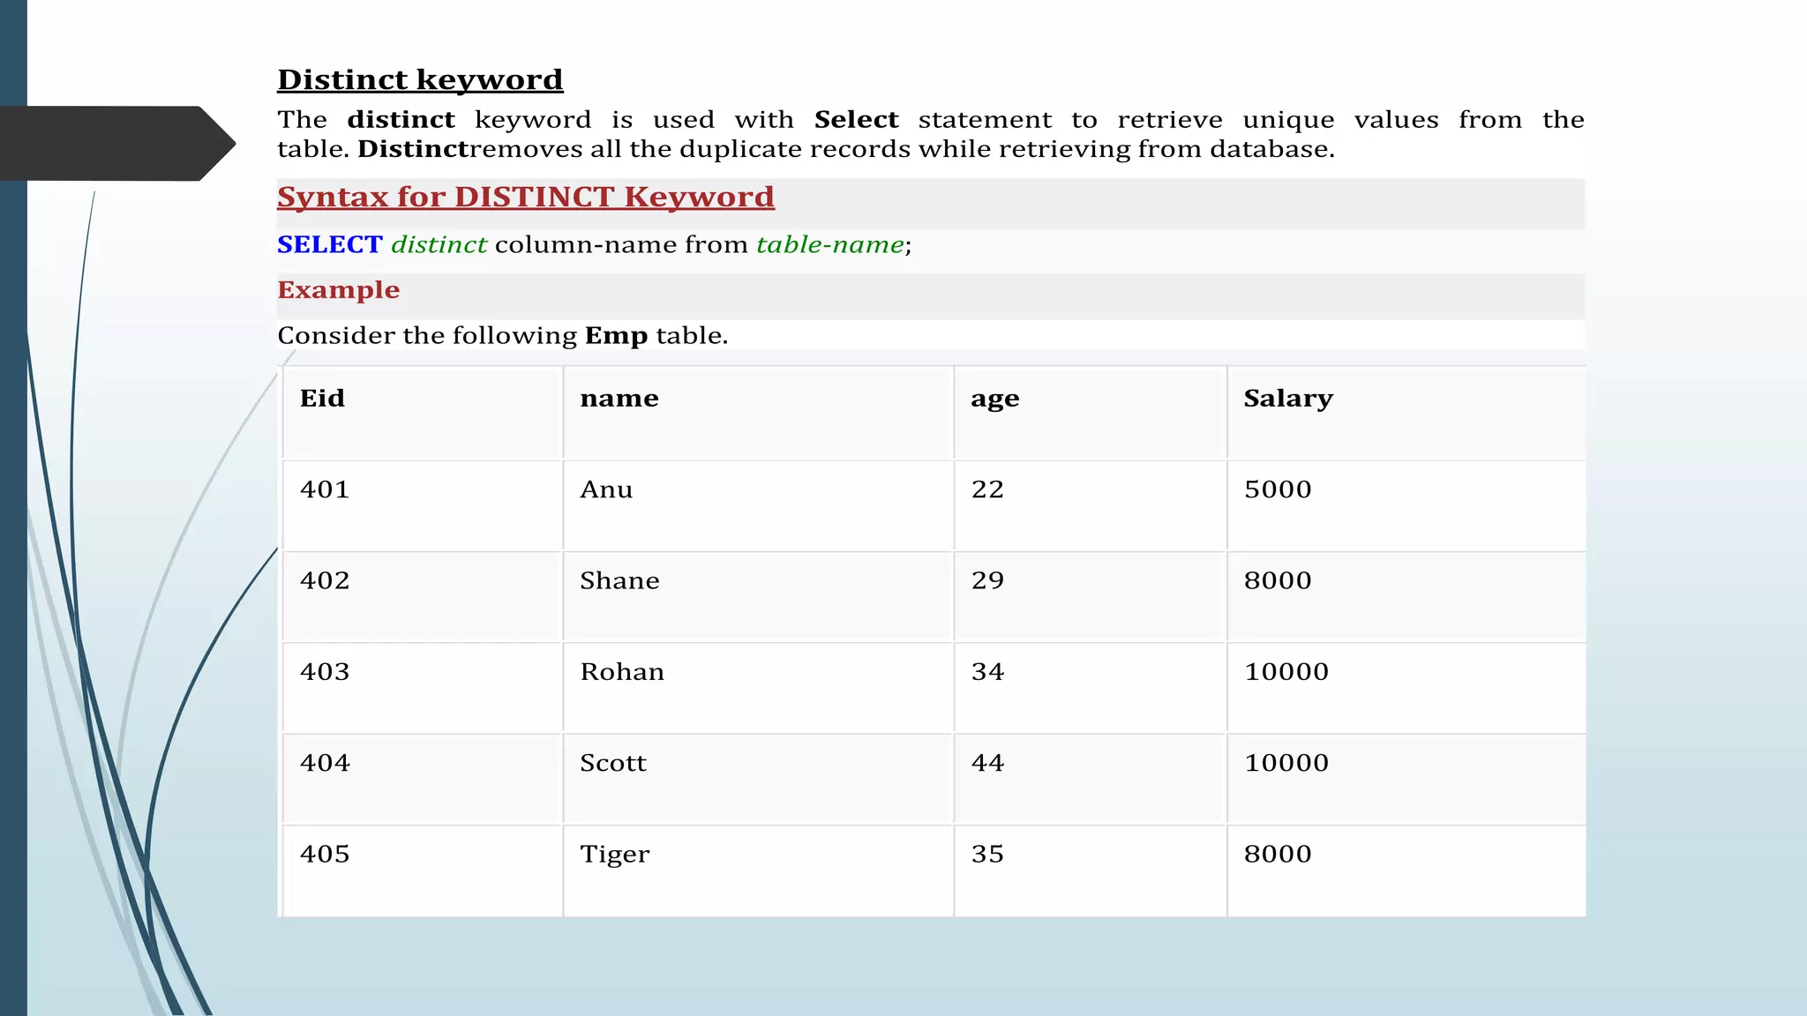Click Shane's salary cell '8000'

[1407, 597]
